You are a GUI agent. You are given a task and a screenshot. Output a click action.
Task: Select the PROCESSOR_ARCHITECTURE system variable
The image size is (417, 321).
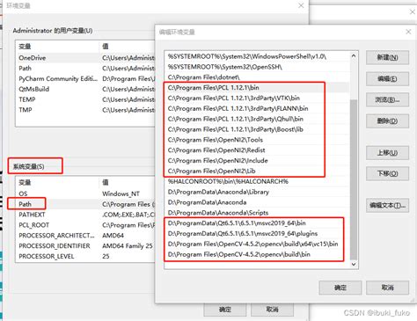pos(85,236)
